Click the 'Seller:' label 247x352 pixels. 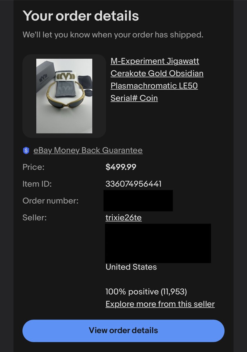pos(35,218)
